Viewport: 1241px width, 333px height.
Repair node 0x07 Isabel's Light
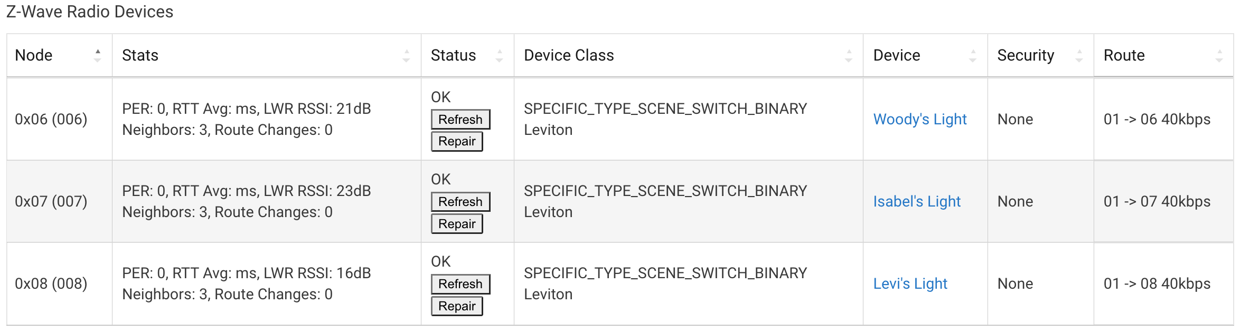[x=457, y=223]
